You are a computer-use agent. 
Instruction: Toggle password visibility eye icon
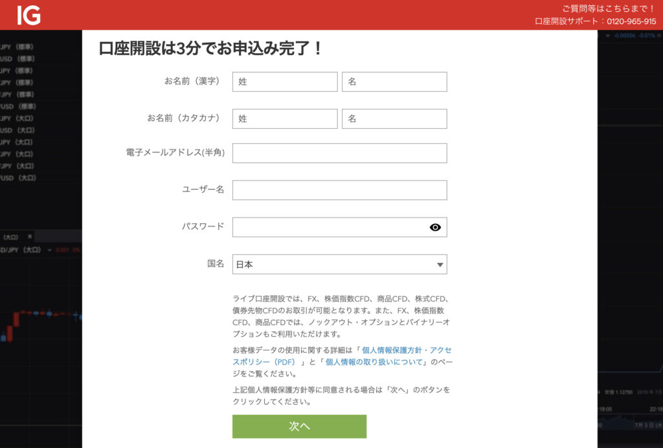click(x=434, y=227)
